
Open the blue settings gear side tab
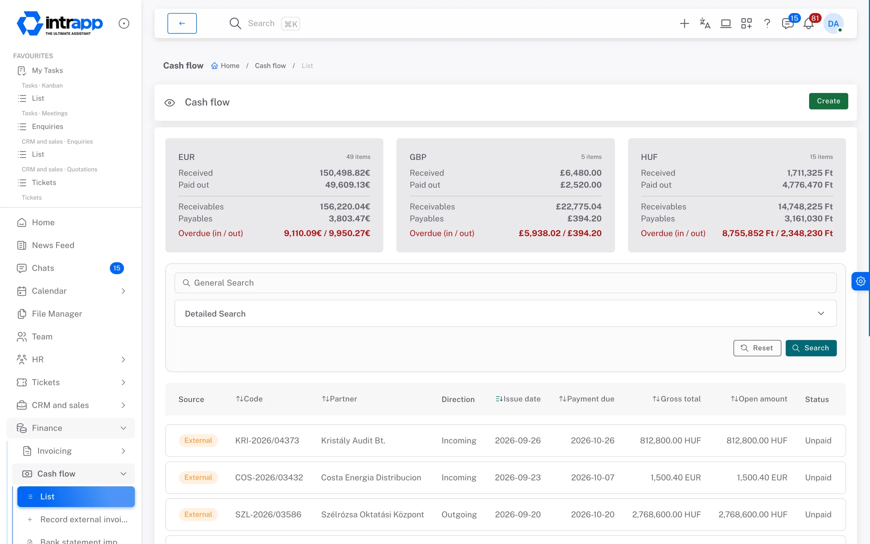point(861,281)
